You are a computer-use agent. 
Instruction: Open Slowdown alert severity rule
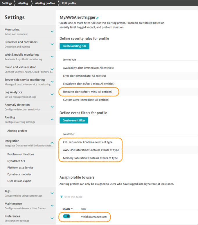coord(89,84)
